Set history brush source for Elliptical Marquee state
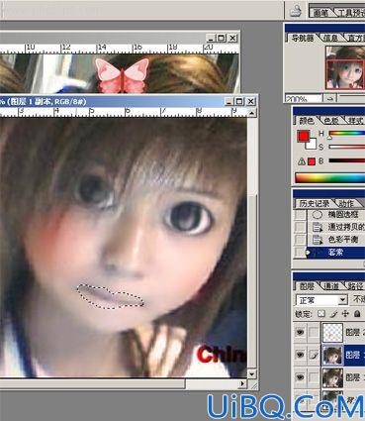Image resolution: width=365 pixels, height=421 pixels. click(x=300, y=215)
